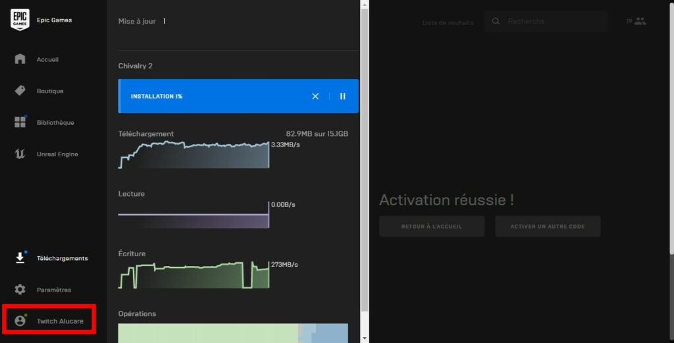Open the Liste de souhaits link
The image size is (674, 343).
point(448,22)
